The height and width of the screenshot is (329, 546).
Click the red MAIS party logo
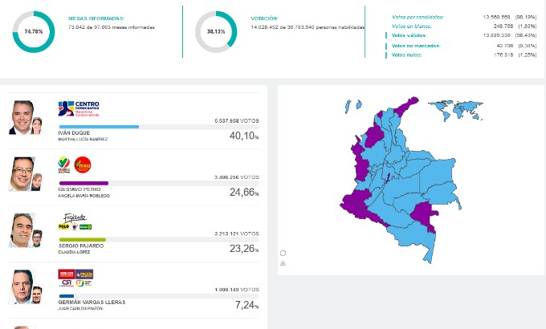click(83, 164)
